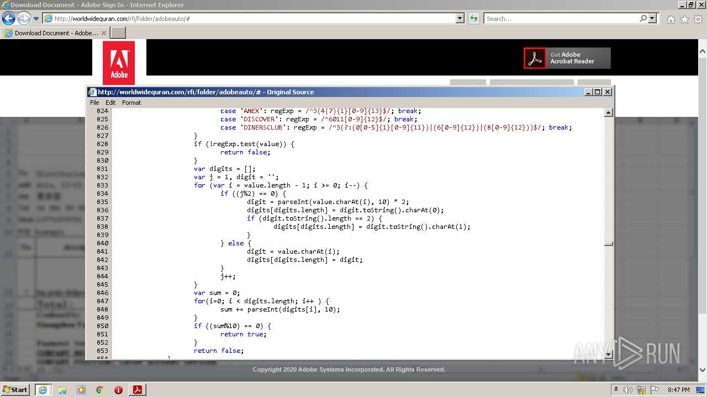This screenshot has height=397, width=707.
Task: Click the taskbar clock showing 8:47 PM
Action: [678, 390]
